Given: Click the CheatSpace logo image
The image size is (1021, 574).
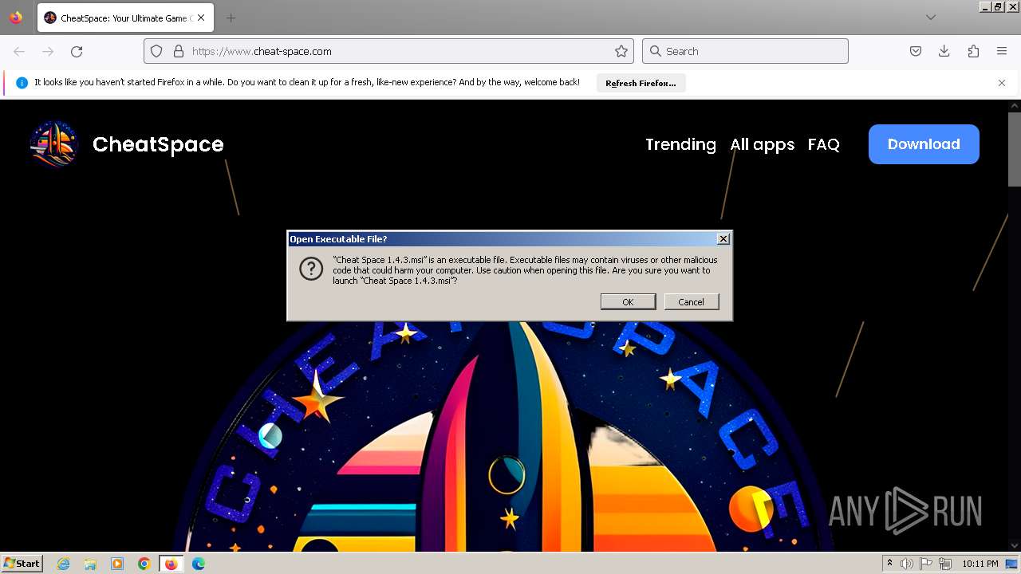Looking at the screenshot, I should point(54,144).
